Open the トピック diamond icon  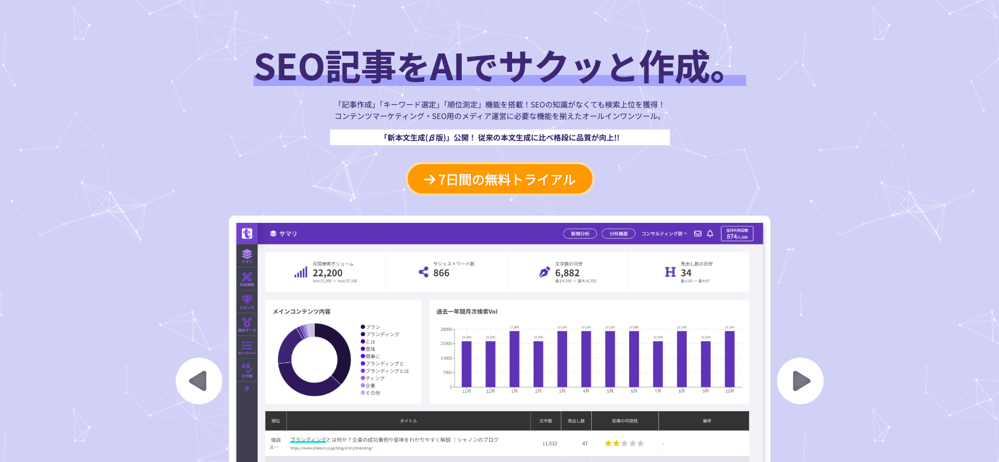247,302
